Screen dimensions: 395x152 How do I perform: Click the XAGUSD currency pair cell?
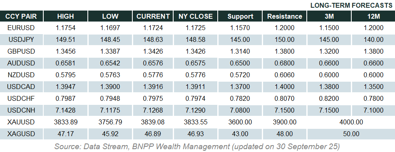tap(21, 134)
